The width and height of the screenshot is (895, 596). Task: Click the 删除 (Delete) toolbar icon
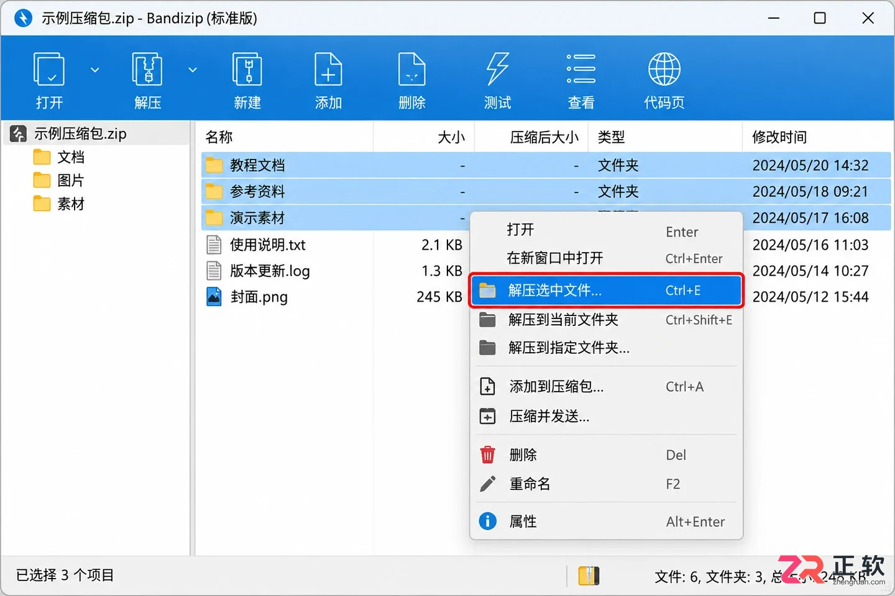point(411,69)
